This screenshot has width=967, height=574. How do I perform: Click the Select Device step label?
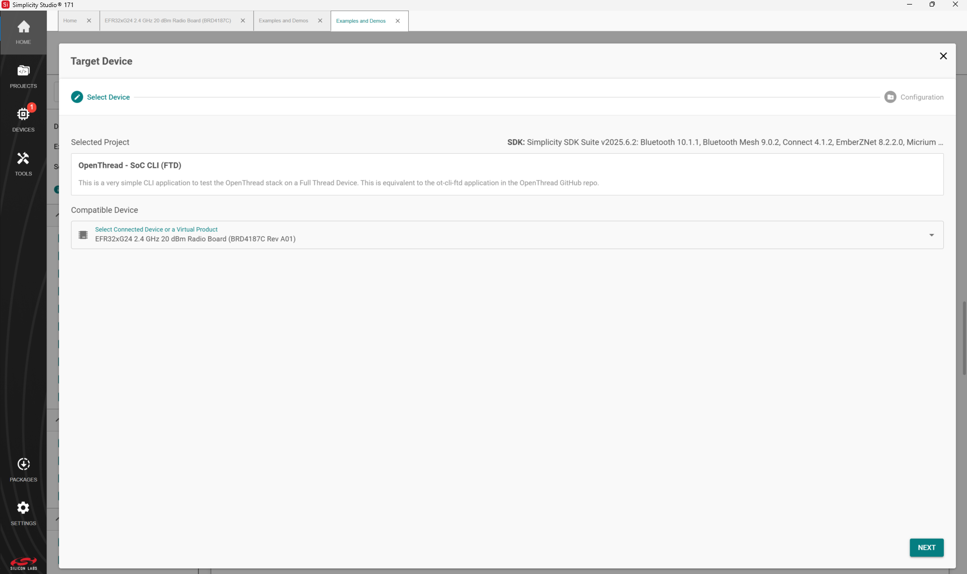(x=108, y=97)
